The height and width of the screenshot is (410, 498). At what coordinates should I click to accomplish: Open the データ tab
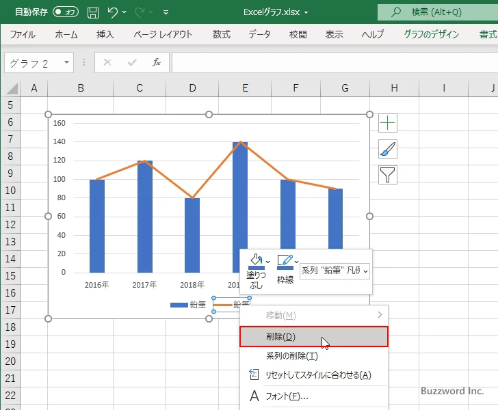[259, 34]
